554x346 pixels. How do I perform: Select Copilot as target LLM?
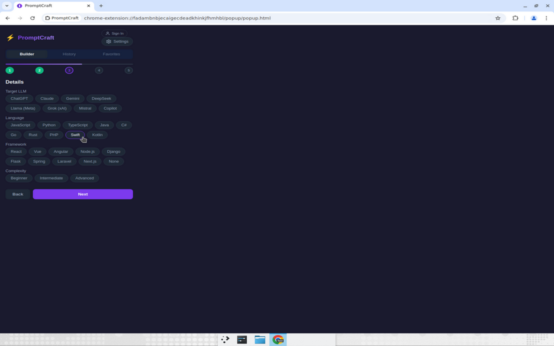click(x=110, y=108)
